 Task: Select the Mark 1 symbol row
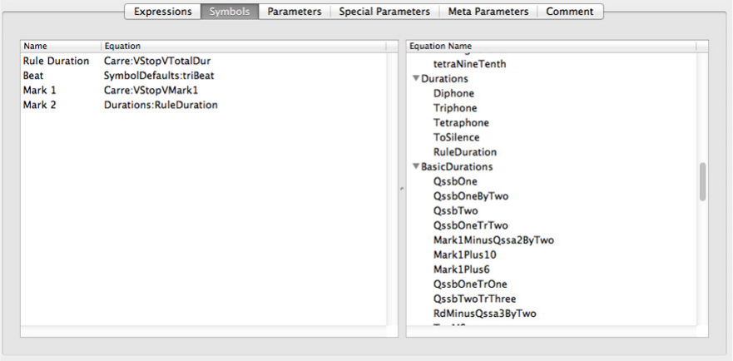click(40, 90)
